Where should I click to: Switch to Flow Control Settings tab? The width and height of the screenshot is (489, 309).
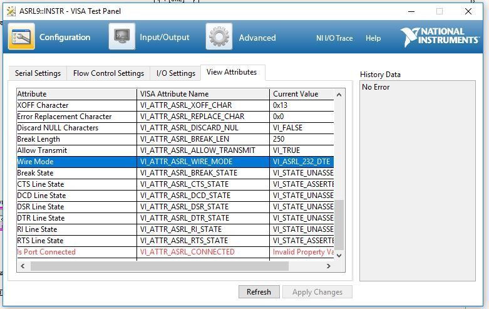(x=108, y=73)
